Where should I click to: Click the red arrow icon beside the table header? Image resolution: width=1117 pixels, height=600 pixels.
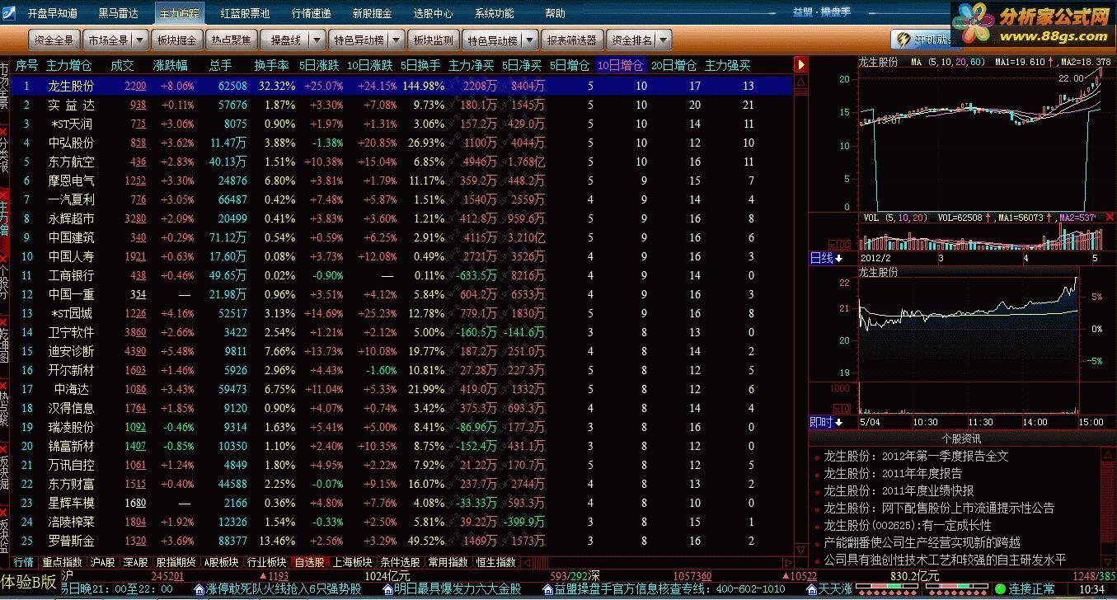click(800, 64)
